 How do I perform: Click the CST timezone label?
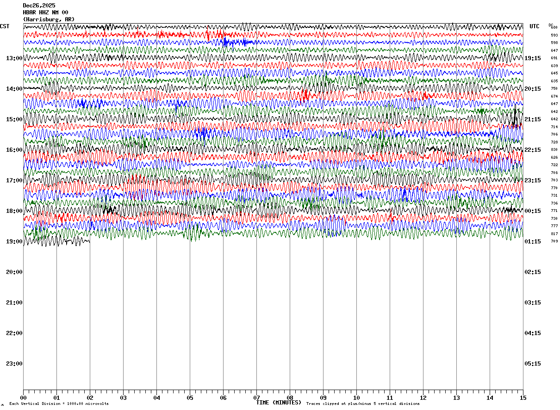pos(5,26)
